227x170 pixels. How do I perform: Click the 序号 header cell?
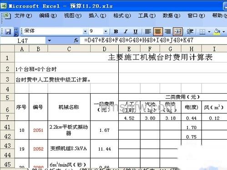(x=21, y=107)
